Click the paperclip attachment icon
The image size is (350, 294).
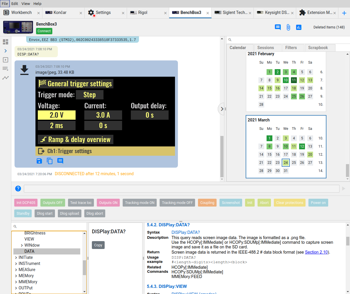pyautogui.click(x=288, y=27)
